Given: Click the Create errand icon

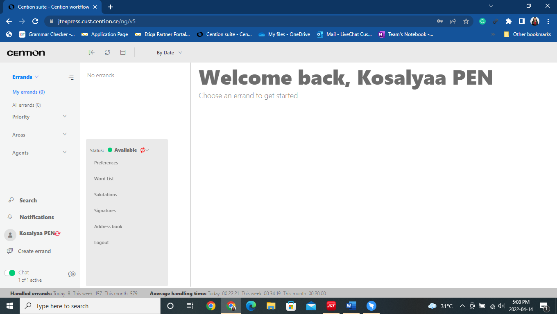Looking at the screenshot, I should 10,251.
